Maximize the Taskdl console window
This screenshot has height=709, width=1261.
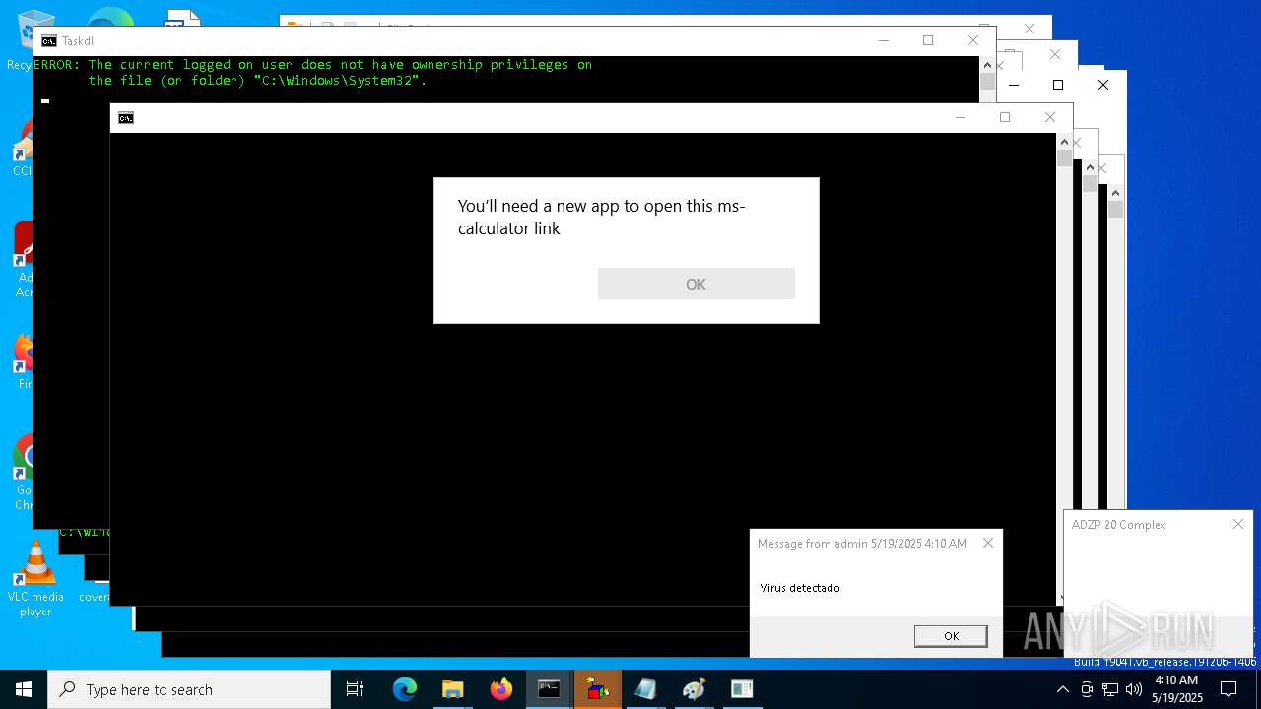point(928,40)
